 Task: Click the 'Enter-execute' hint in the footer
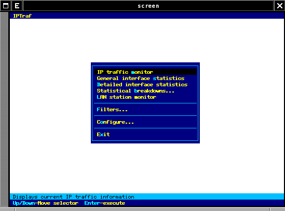point(105,203)
